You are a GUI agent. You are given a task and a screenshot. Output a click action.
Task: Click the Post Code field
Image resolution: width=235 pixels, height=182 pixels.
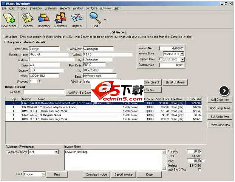[x=94, y=65]
